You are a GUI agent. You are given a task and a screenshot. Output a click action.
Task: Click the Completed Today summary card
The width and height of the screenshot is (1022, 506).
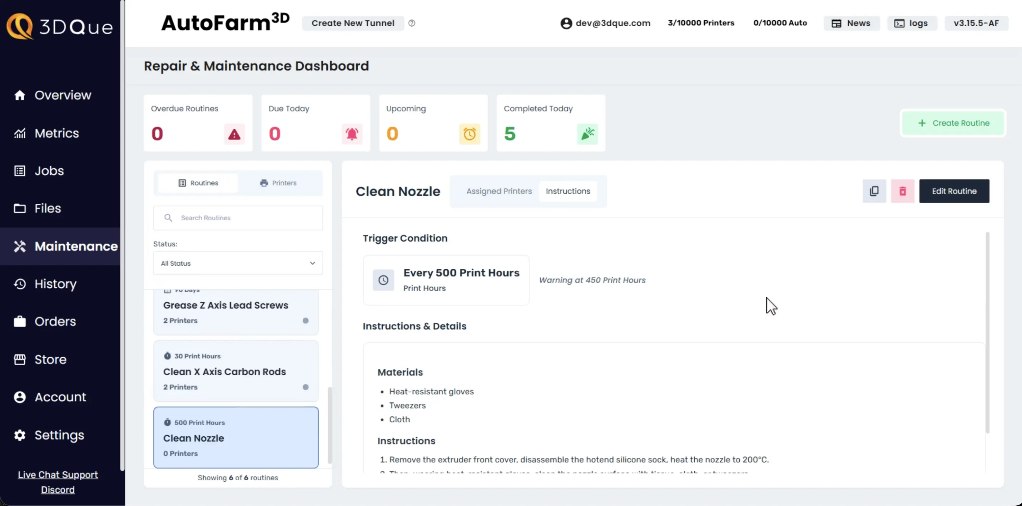click(x=551, y=123)
